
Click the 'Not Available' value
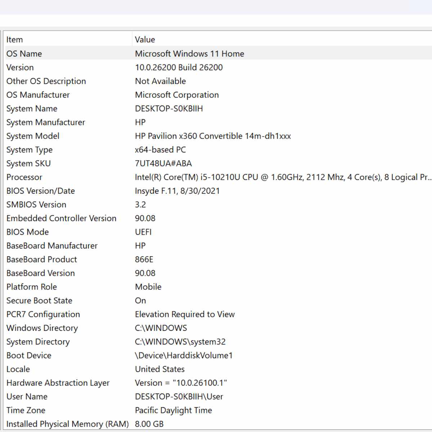160,81
